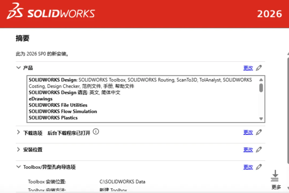Click the SOLIDWORKS Design 语言 line
Image resolution: width=289 pixels, height=193 pixels.
pyautogui.click(x=74, y=92)
